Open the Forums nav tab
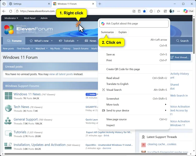The height and width of the screenshot is (156, 196). [x=14, y=41]
